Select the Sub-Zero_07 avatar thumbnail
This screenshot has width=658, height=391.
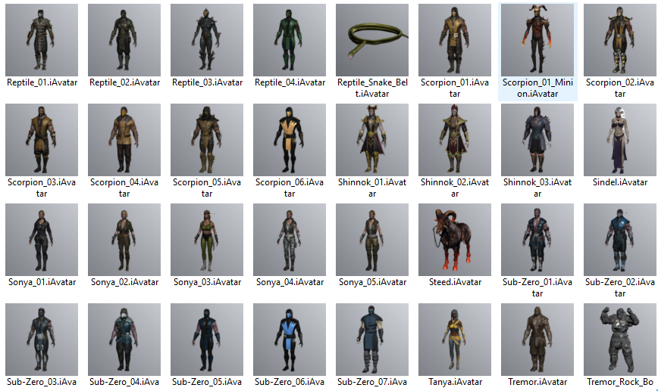coord(372,340)
